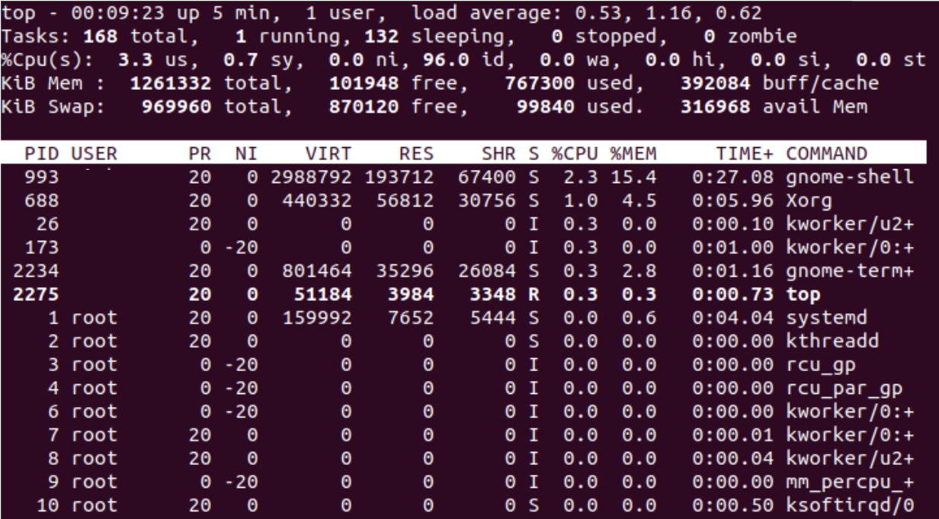Viewport: 939px width, 519px height.
Task: Select the bold top process row
Action: click(457, 295)
